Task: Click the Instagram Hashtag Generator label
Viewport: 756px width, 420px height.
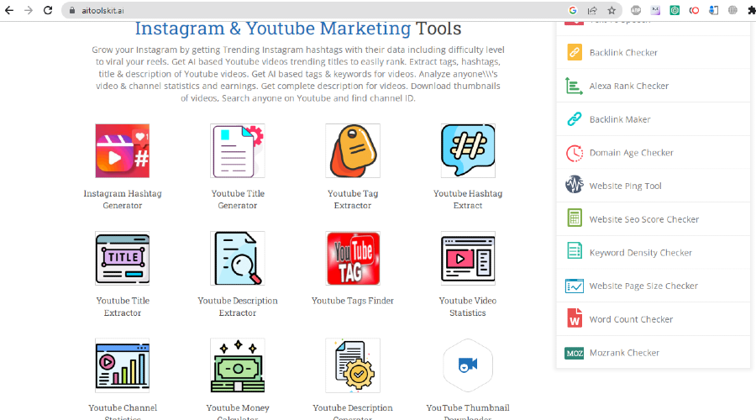Action: click(123, 199)
